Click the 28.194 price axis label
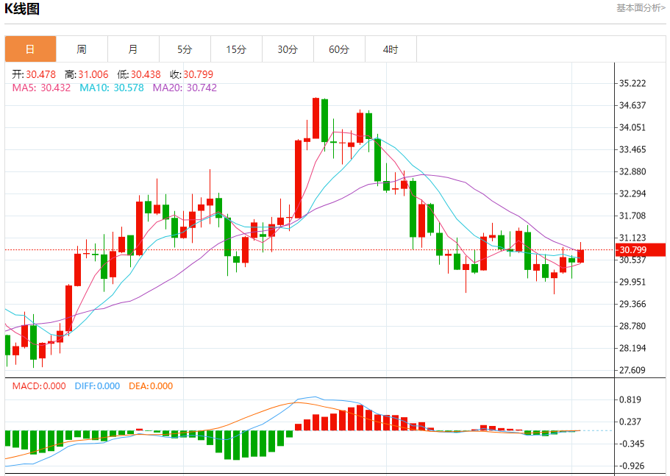This screenshot has width=670, height=476. (x=632, y=348)
